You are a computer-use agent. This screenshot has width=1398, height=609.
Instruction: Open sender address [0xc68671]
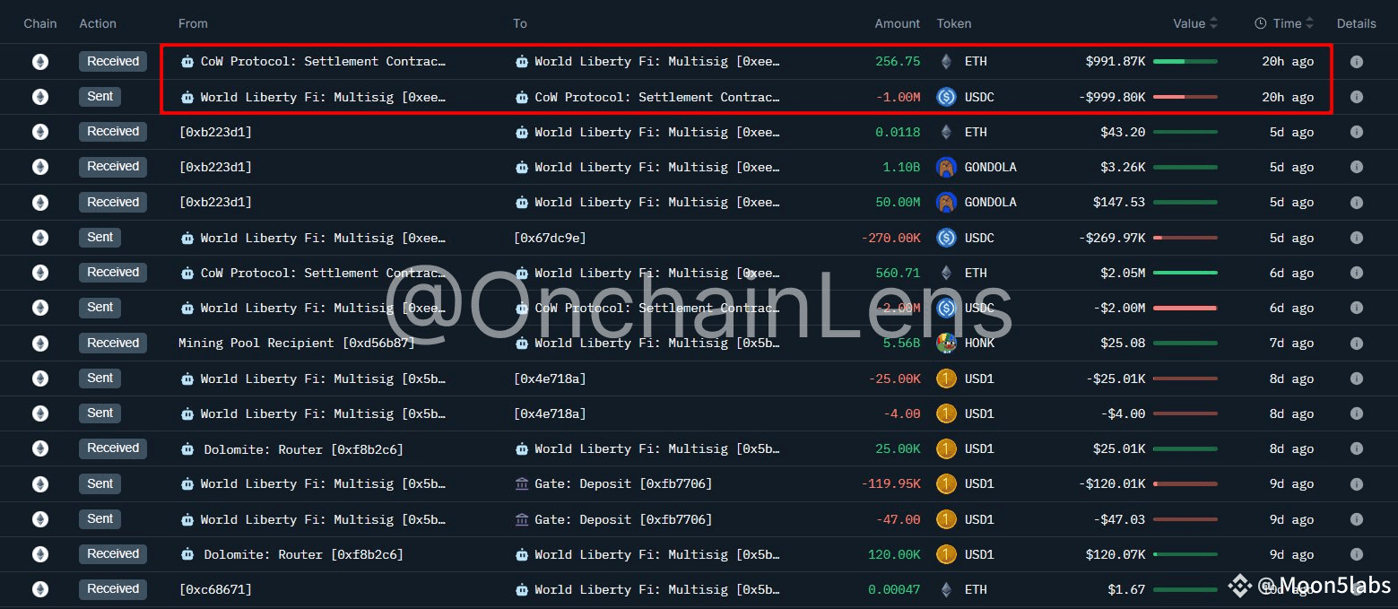click(x=215, y=589)
